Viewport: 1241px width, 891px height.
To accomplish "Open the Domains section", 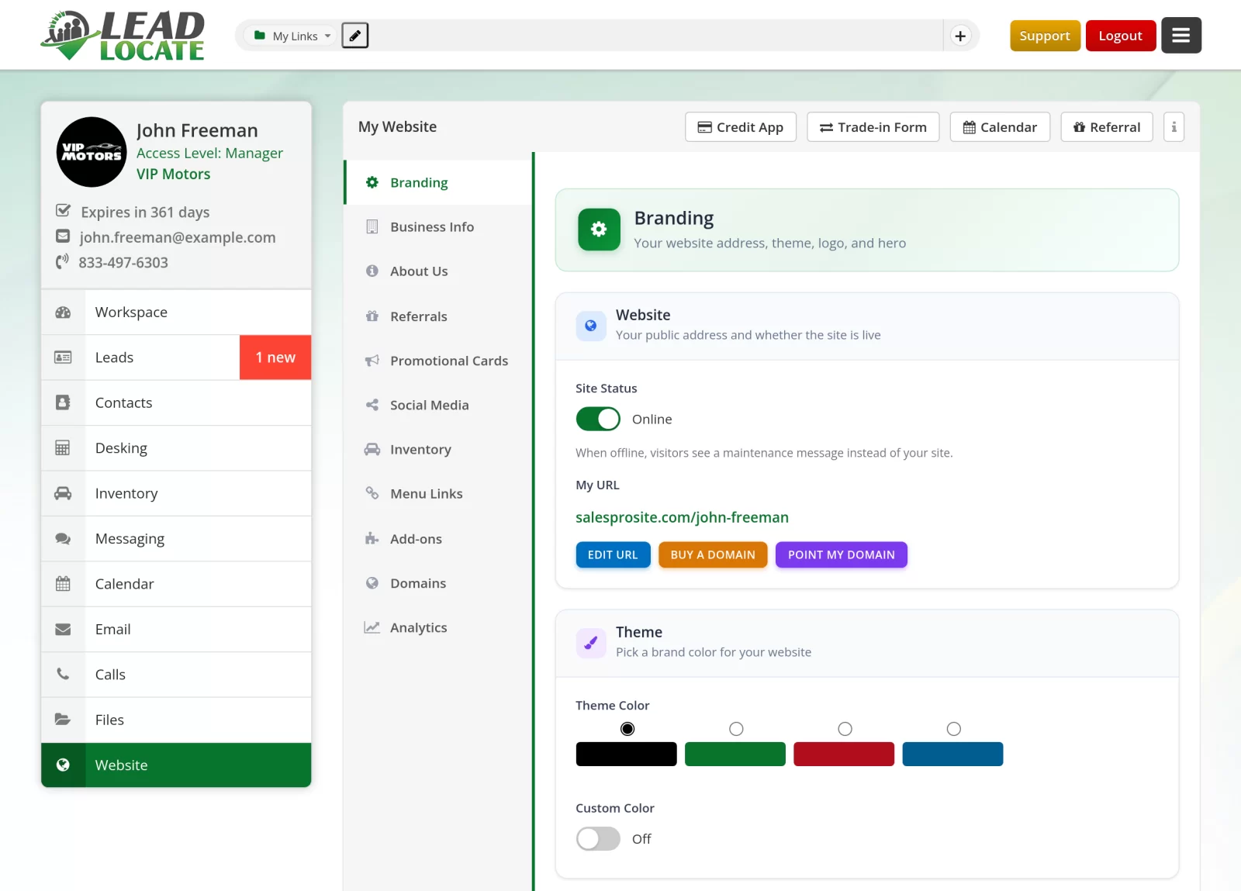I will (x=439, y=583).
